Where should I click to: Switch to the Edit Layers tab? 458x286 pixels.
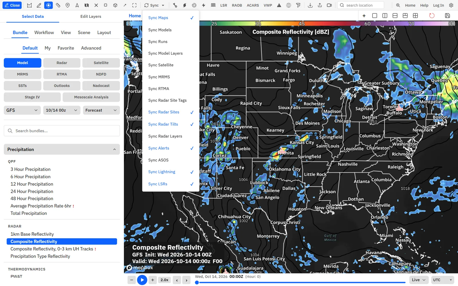(91, 16)
